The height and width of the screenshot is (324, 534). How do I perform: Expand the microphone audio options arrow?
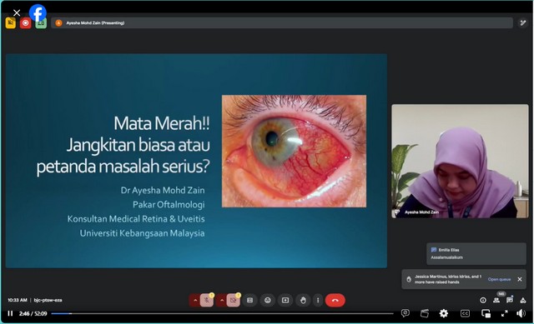click(195, 300)
